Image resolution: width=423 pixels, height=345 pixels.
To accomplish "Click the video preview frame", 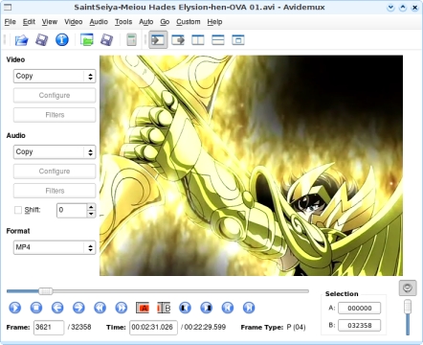I will (251, 166).
